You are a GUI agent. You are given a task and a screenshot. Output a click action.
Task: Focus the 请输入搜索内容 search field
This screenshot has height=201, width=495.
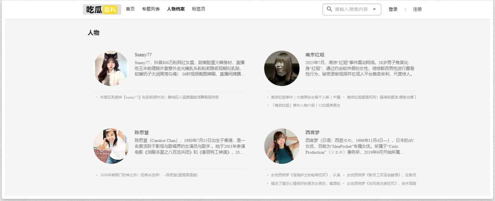(x=351, y=10)
